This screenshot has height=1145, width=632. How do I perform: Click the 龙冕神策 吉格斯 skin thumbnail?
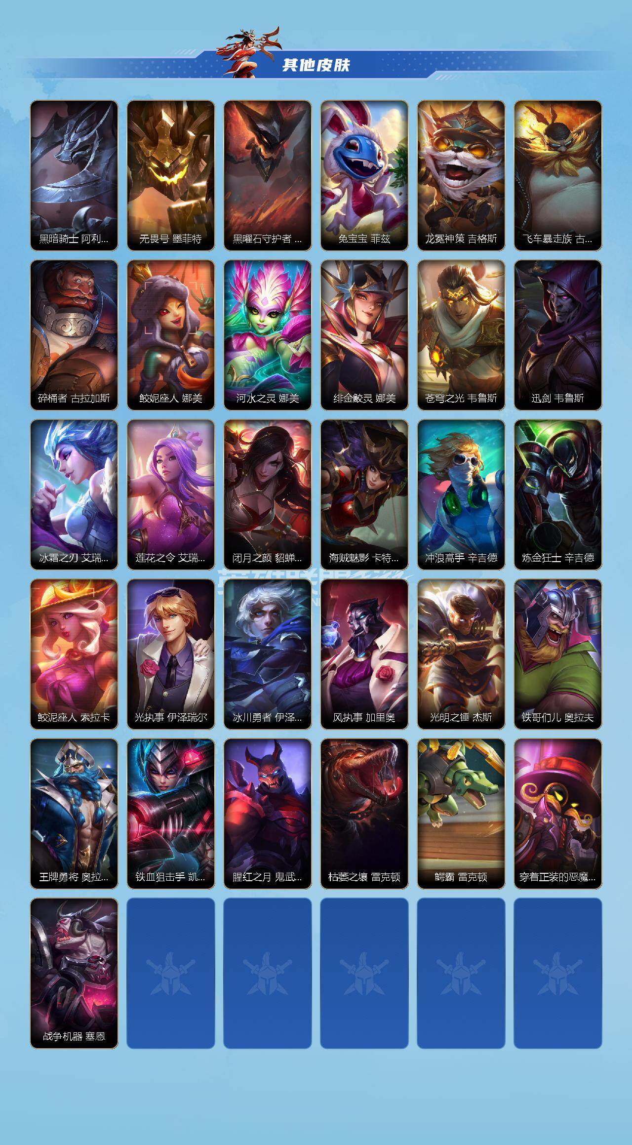coord(461,175)
